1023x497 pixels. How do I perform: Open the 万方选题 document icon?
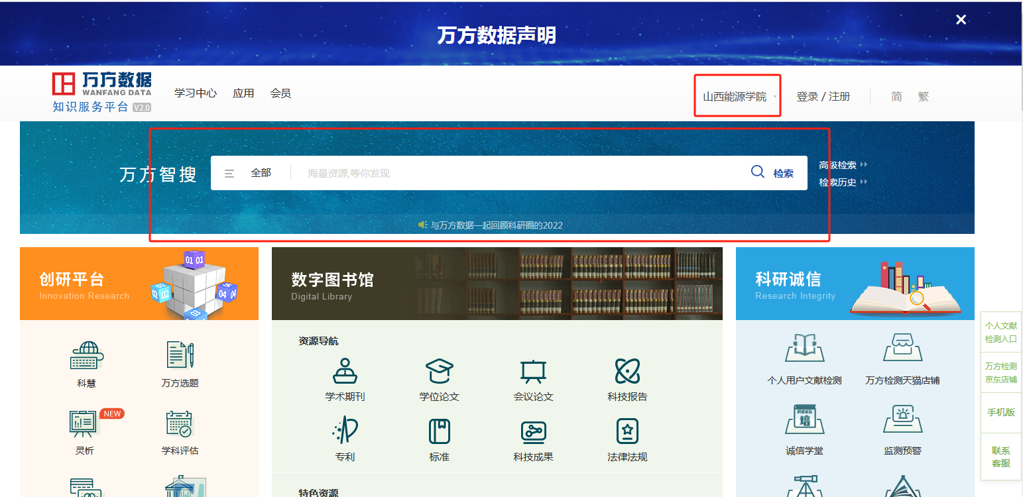click(180, 356)
